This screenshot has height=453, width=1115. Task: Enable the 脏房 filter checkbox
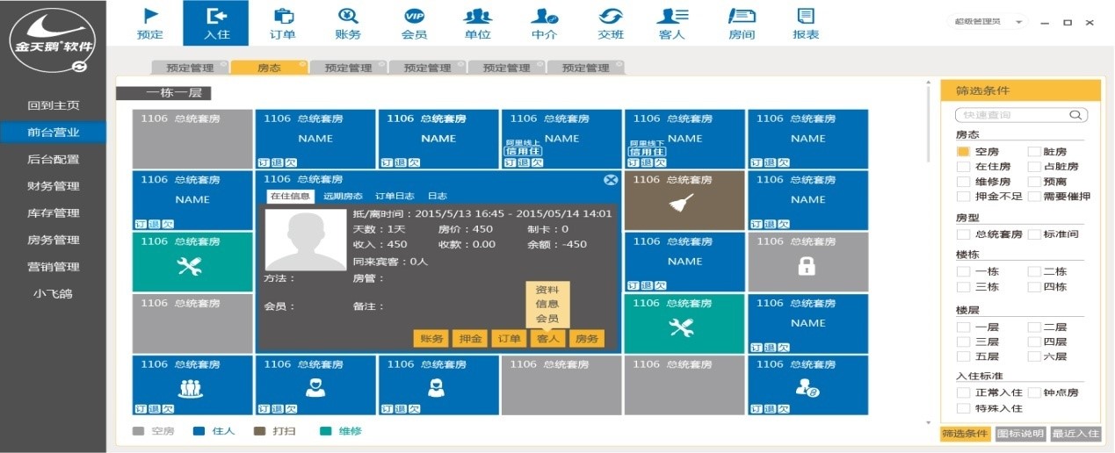[1033, 152]
